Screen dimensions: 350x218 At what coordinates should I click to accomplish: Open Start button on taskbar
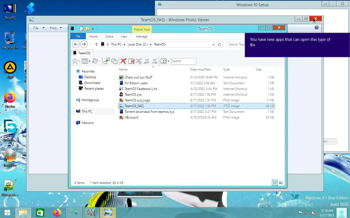click(x=7, y=213)
